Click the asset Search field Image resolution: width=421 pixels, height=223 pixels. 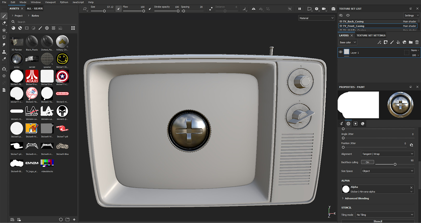44,22
